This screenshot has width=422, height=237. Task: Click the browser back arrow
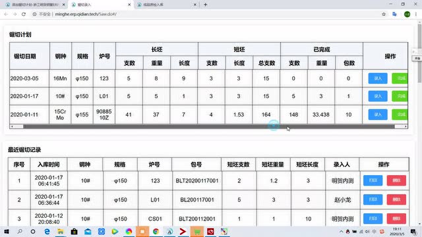tap(6, 14)
